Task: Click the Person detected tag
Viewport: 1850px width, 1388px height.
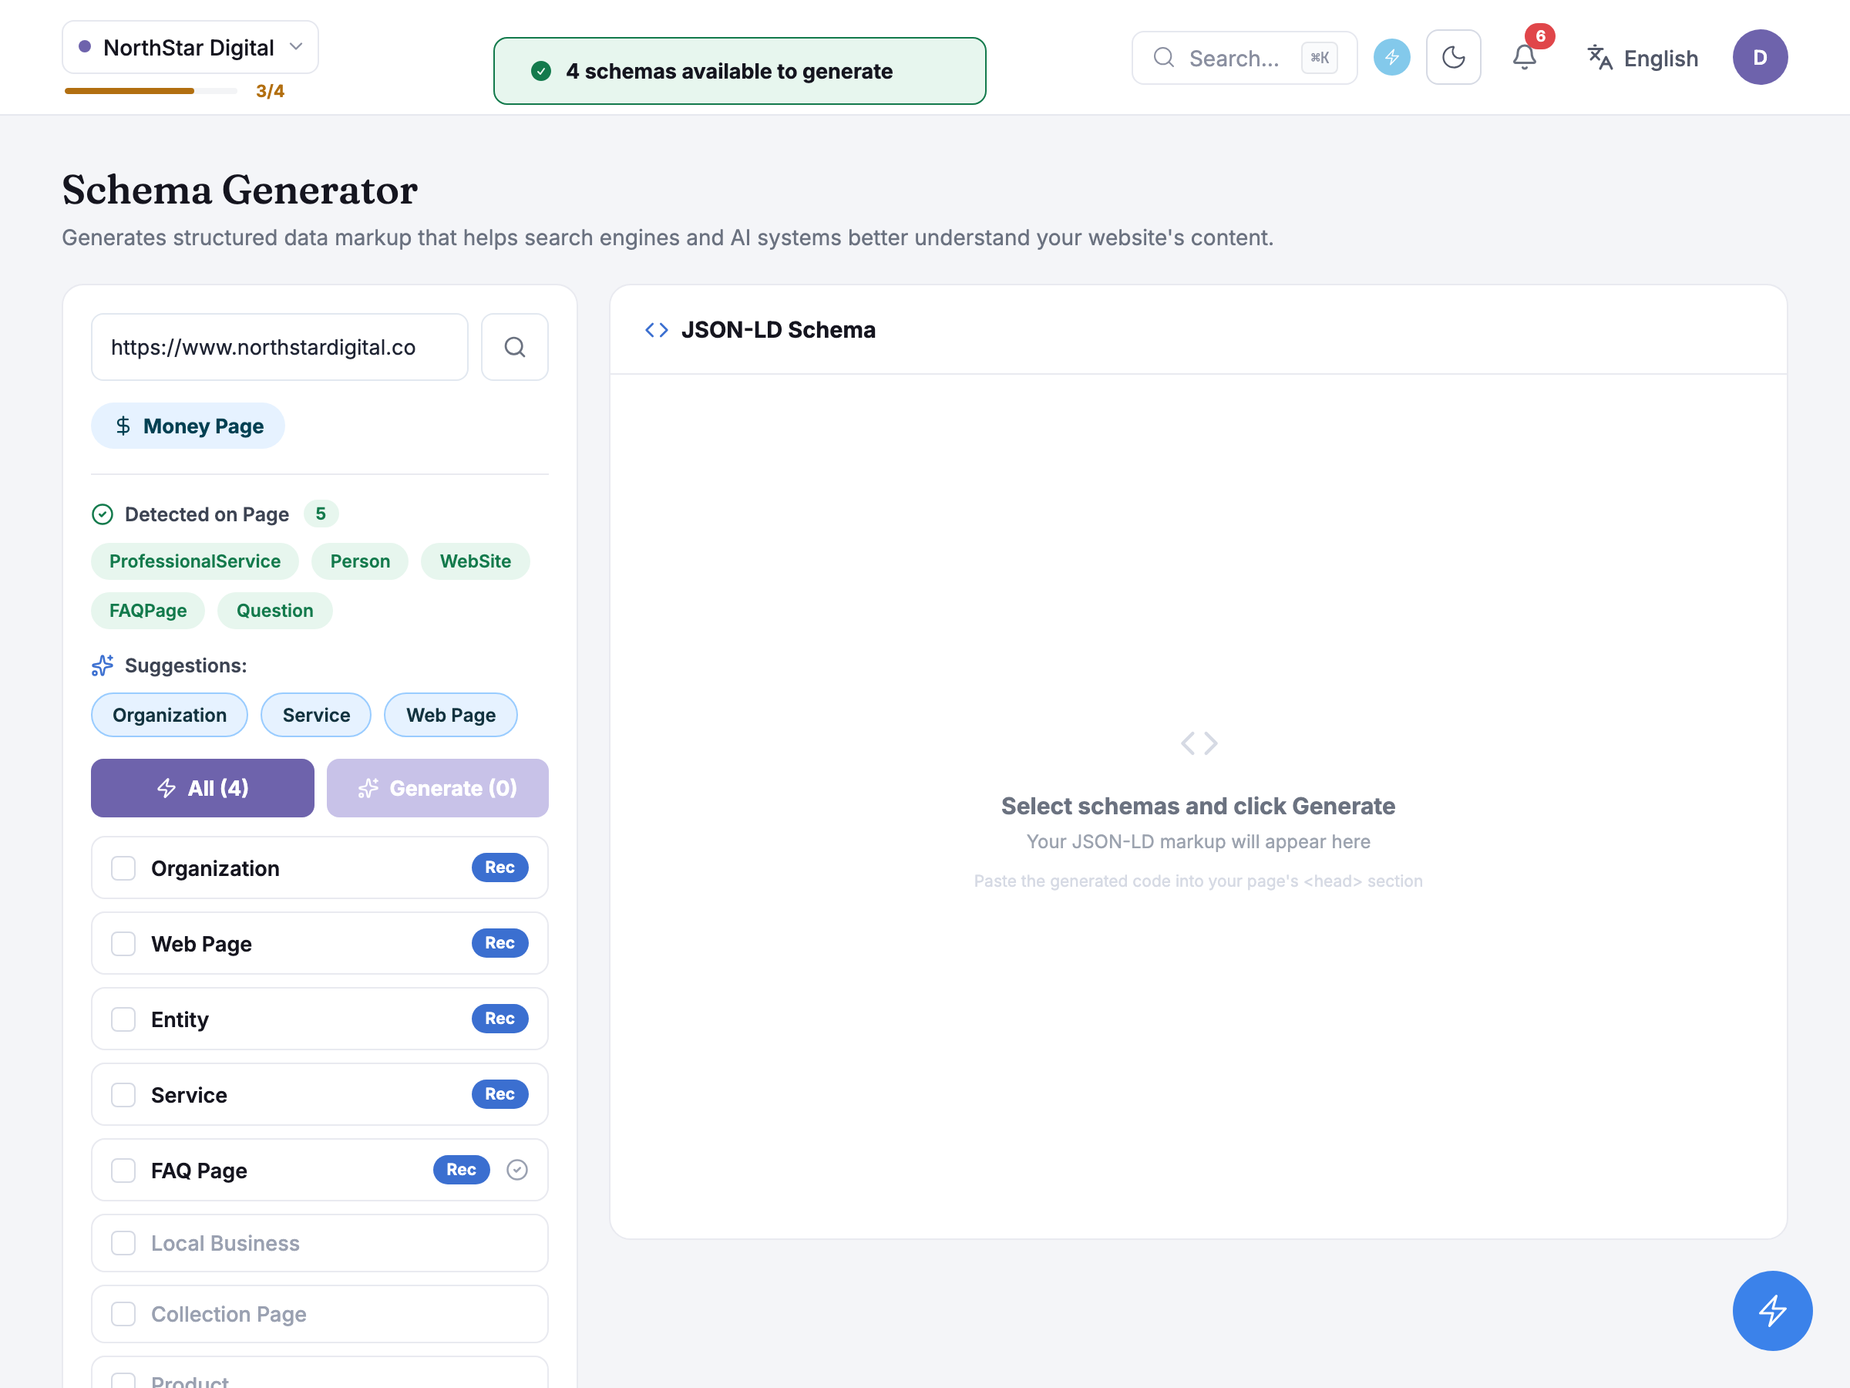Action: coord(360,561)
